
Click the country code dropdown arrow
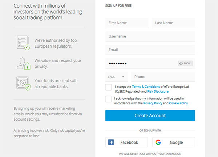(x=123, y=77)
